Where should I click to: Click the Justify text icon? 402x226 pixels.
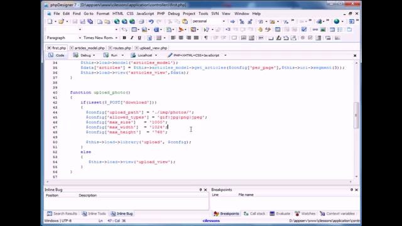pos(196,38)
